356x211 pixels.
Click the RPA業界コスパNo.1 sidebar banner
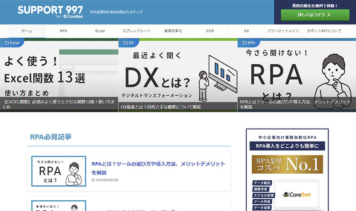tap(287, 164)
